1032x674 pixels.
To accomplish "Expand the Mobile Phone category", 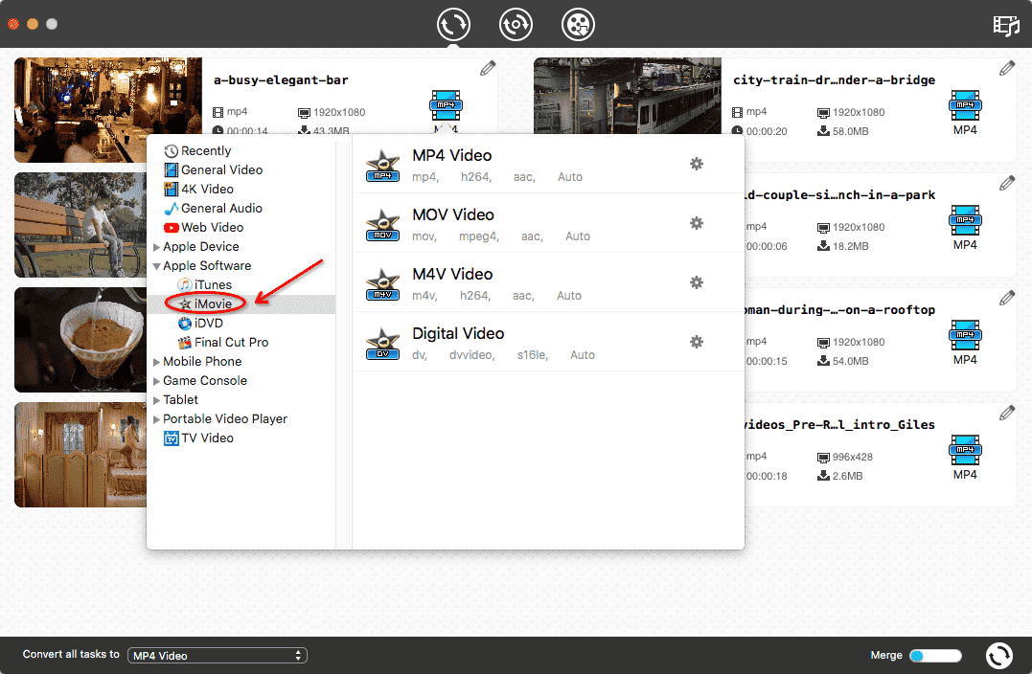I will tap(156, 362).
